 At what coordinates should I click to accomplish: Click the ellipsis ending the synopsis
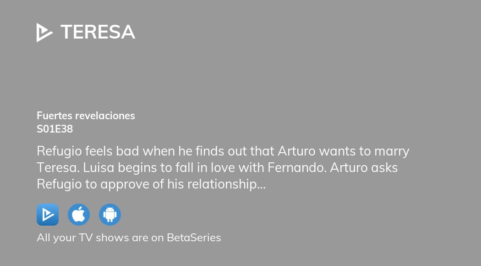pyautogui.click(x=262, y=185)
